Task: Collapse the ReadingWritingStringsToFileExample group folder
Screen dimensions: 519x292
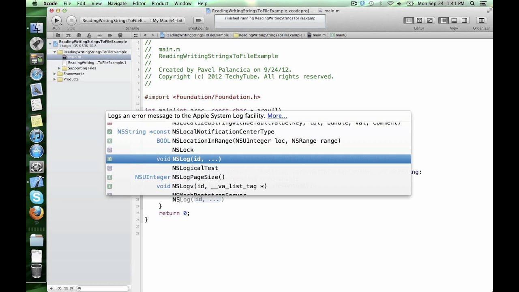Action: (55, 52)
